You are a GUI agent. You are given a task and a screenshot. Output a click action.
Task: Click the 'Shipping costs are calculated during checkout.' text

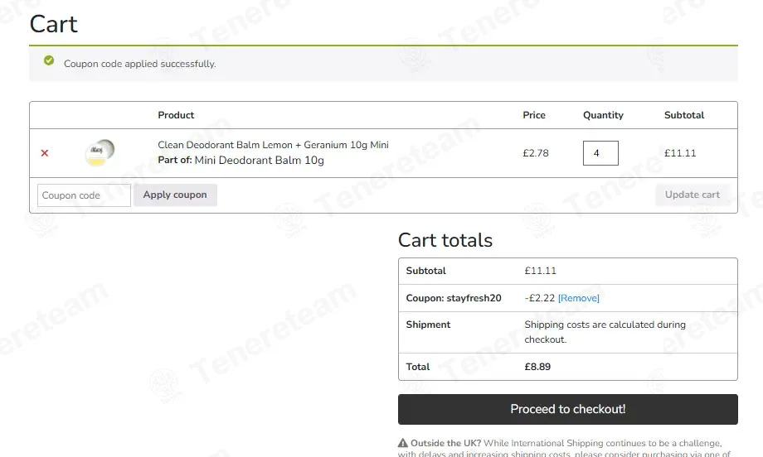click(x=605, y=332)
